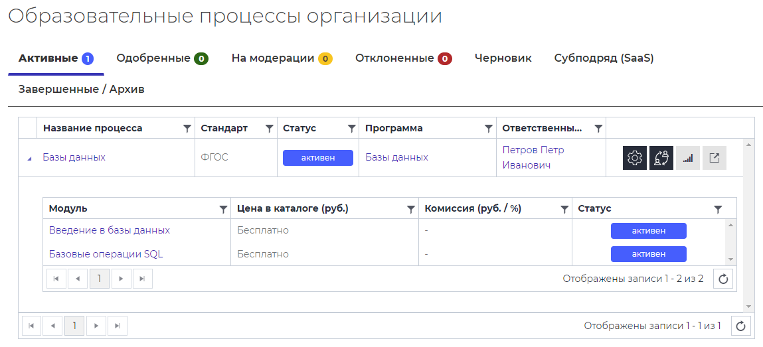Open filter dropdown for Комиссия column
The width and height of the screenshot is (763, 347).
coord(564,209)
